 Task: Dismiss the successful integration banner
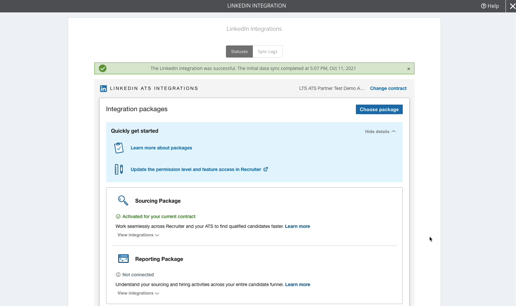click(x=409, y=69)
